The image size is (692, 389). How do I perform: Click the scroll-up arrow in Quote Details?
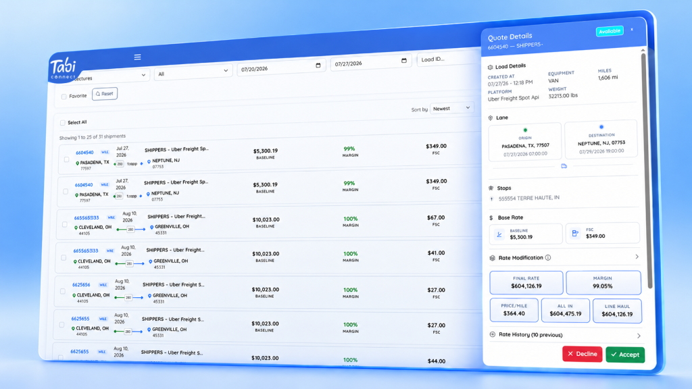(x=643, y=50)
